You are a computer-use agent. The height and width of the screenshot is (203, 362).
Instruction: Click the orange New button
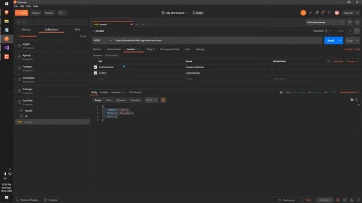tap(21, 13)
